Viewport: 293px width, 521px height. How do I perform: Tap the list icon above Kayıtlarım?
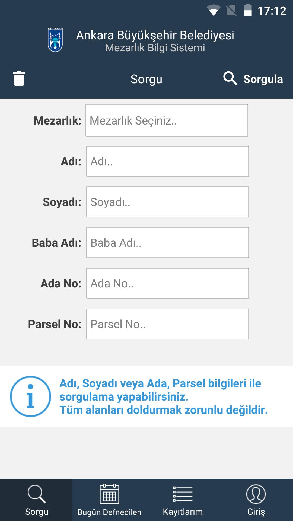click(183, 494)
